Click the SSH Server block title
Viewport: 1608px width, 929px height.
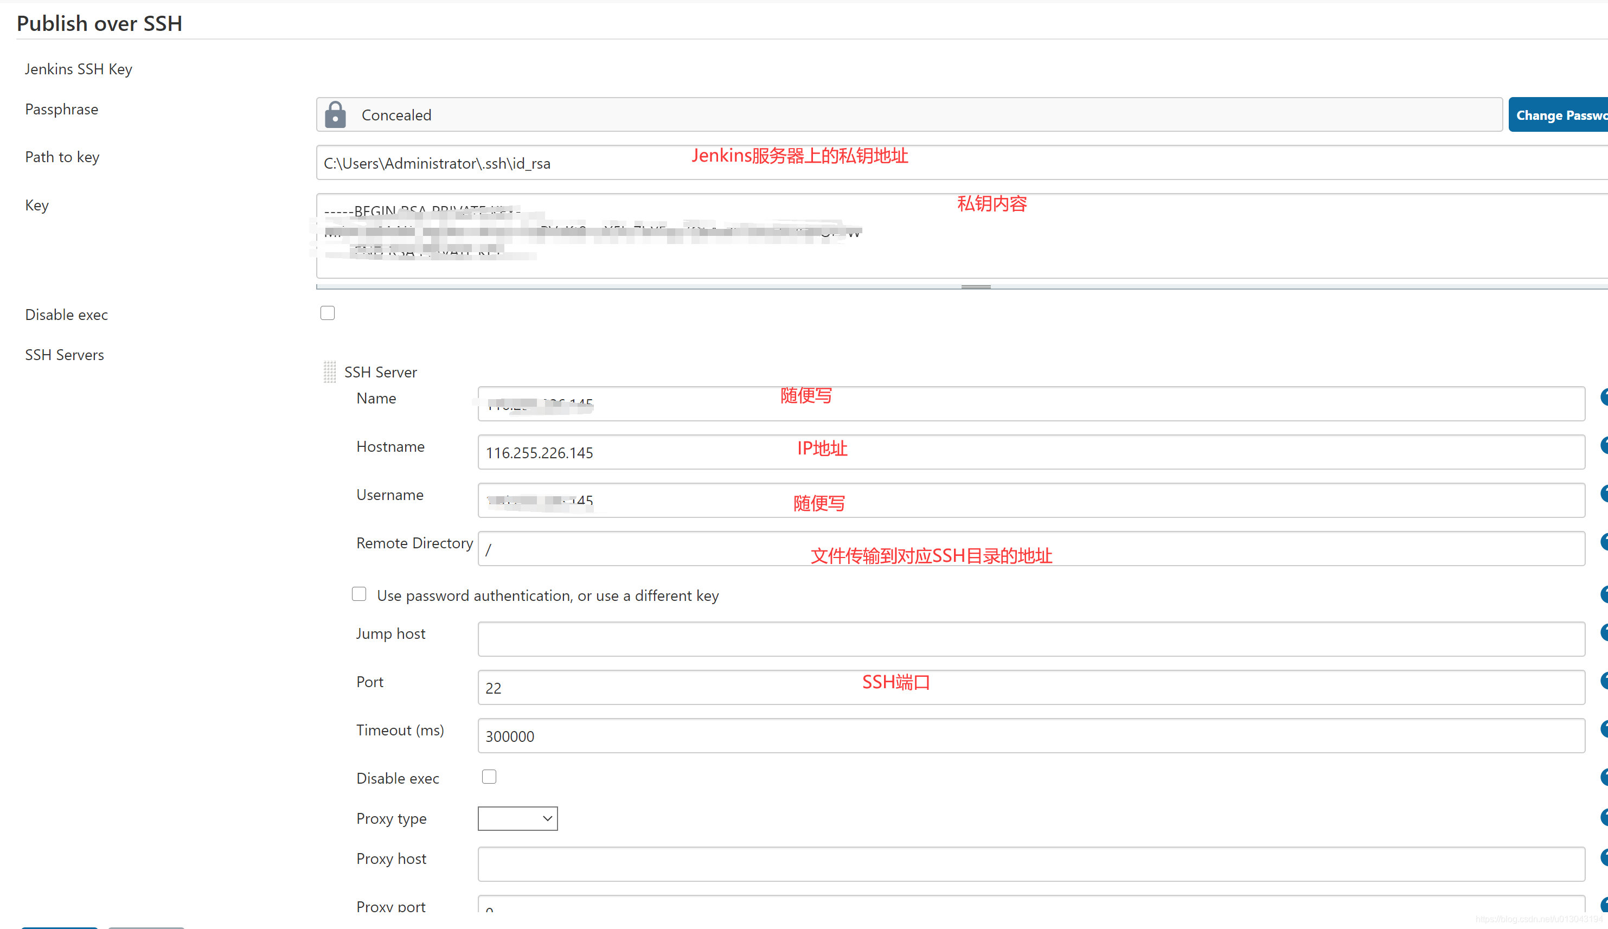[381, 372]
